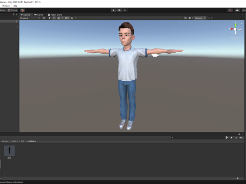
Task: Click the Step frame button
Action: [x=125, y=10]
